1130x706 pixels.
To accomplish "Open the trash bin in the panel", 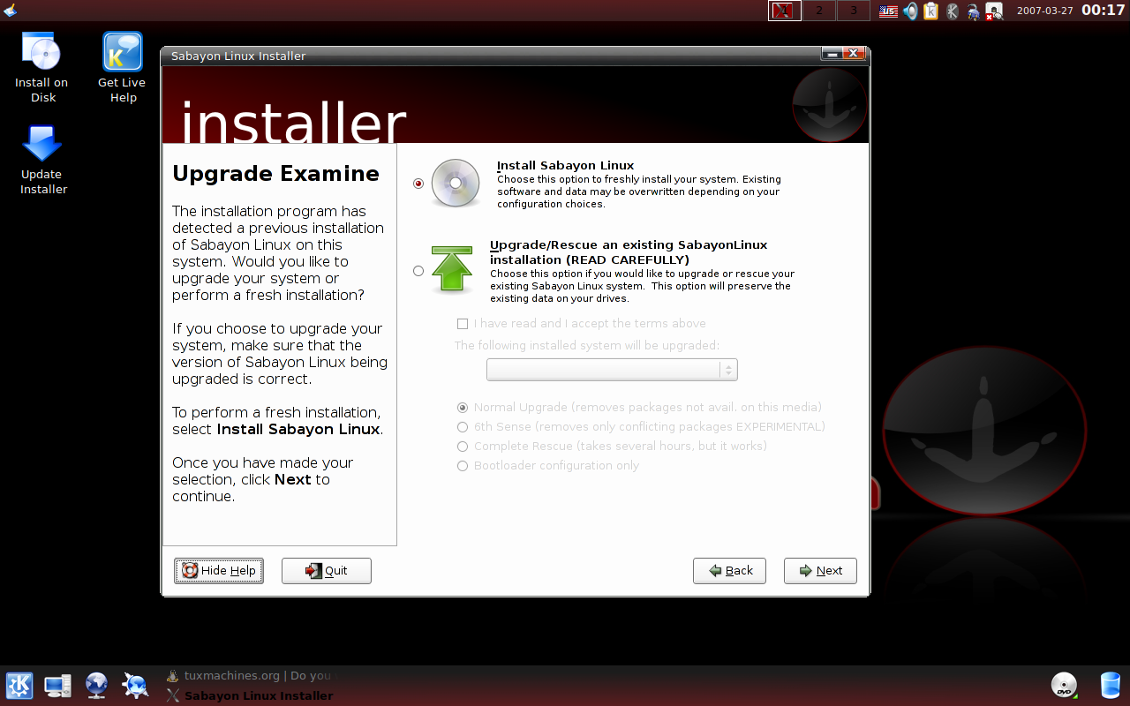I will point(1110,686).
